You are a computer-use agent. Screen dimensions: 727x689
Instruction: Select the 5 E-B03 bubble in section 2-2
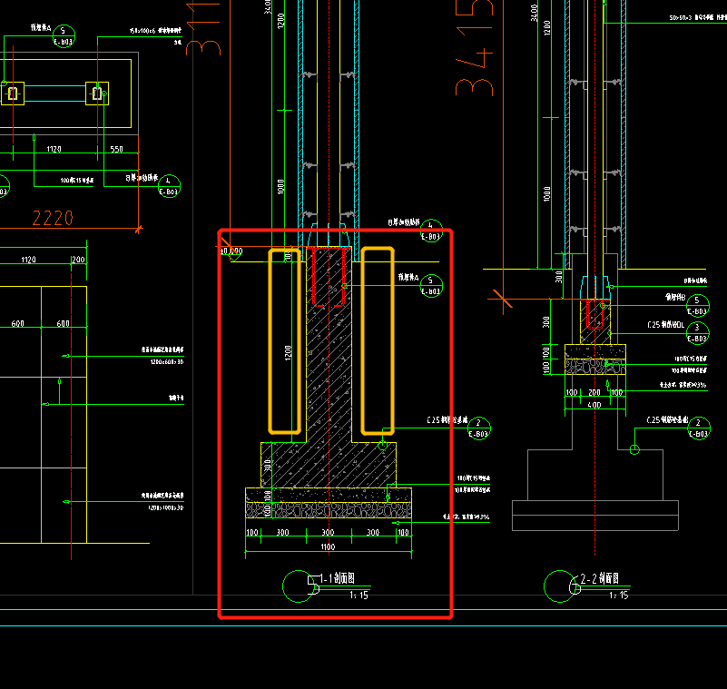(697, 306)
